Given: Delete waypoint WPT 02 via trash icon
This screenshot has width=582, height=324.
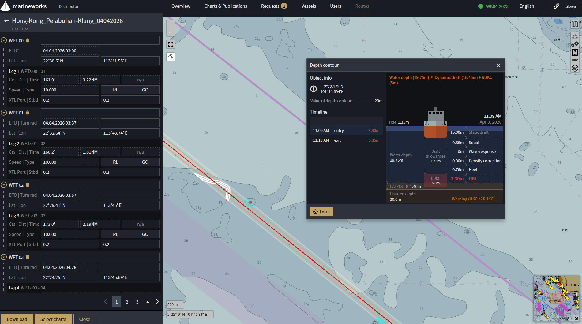Looking at the screenshot, I should (x=28, y=185).
